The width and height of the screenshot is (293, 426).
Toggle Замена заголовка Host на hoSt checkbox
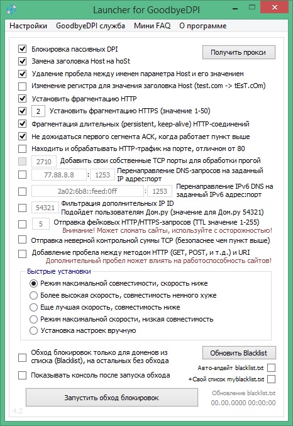click(22, 61)
